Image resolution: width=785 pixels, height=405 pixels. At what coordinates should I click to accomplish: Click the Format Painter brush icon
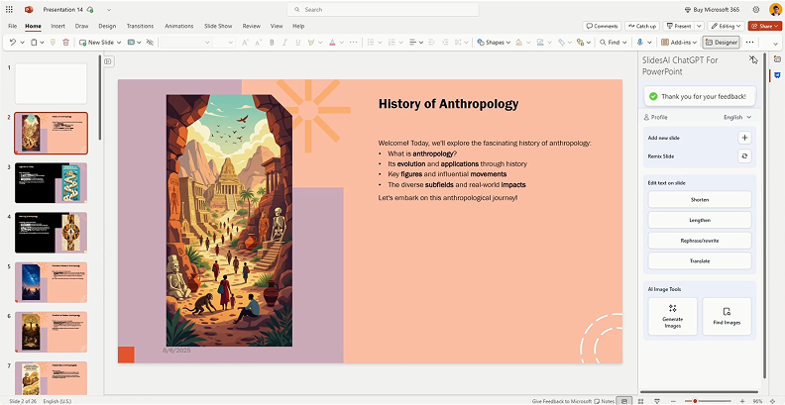point(52,43)
